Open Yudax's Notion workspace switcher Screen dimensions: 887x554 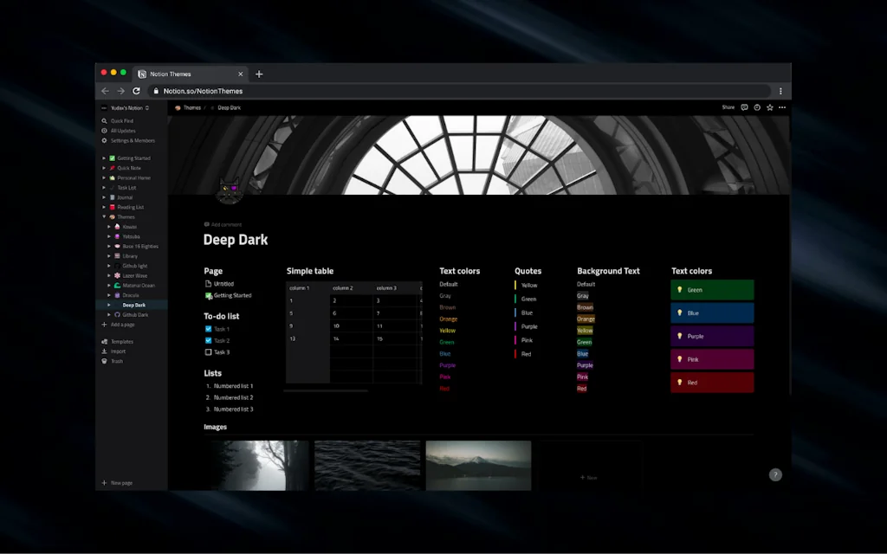tap(126, 108)
